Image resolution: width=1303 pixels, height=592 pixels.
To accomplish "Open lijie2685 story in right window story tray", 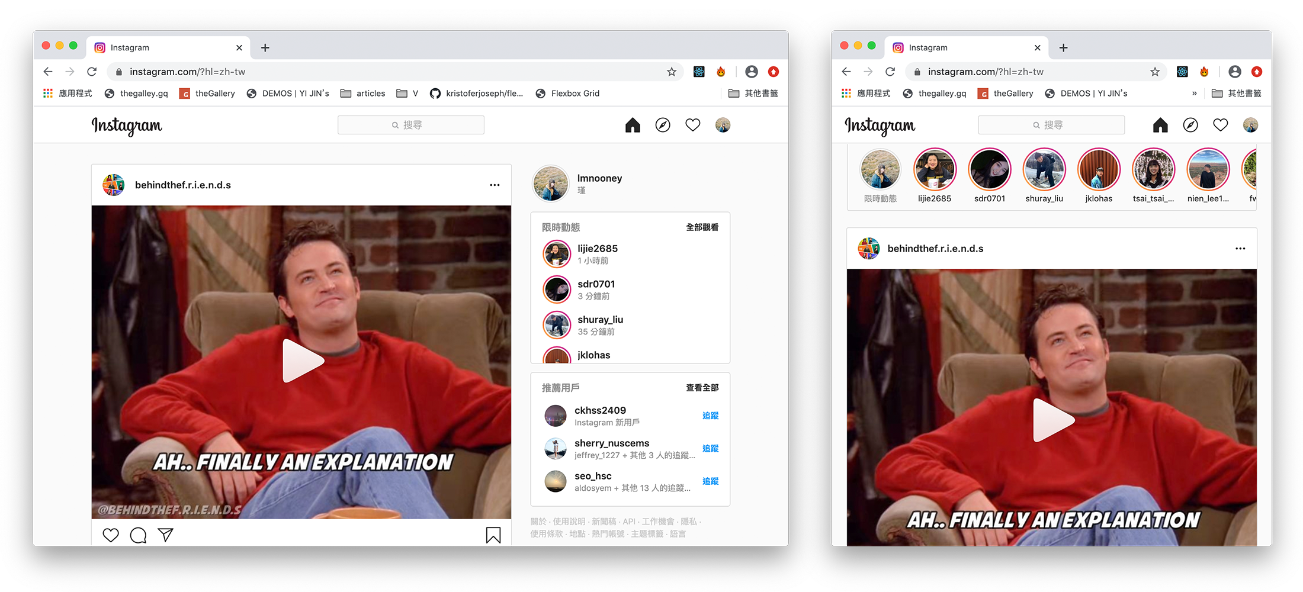I will (x=935, y=176).
